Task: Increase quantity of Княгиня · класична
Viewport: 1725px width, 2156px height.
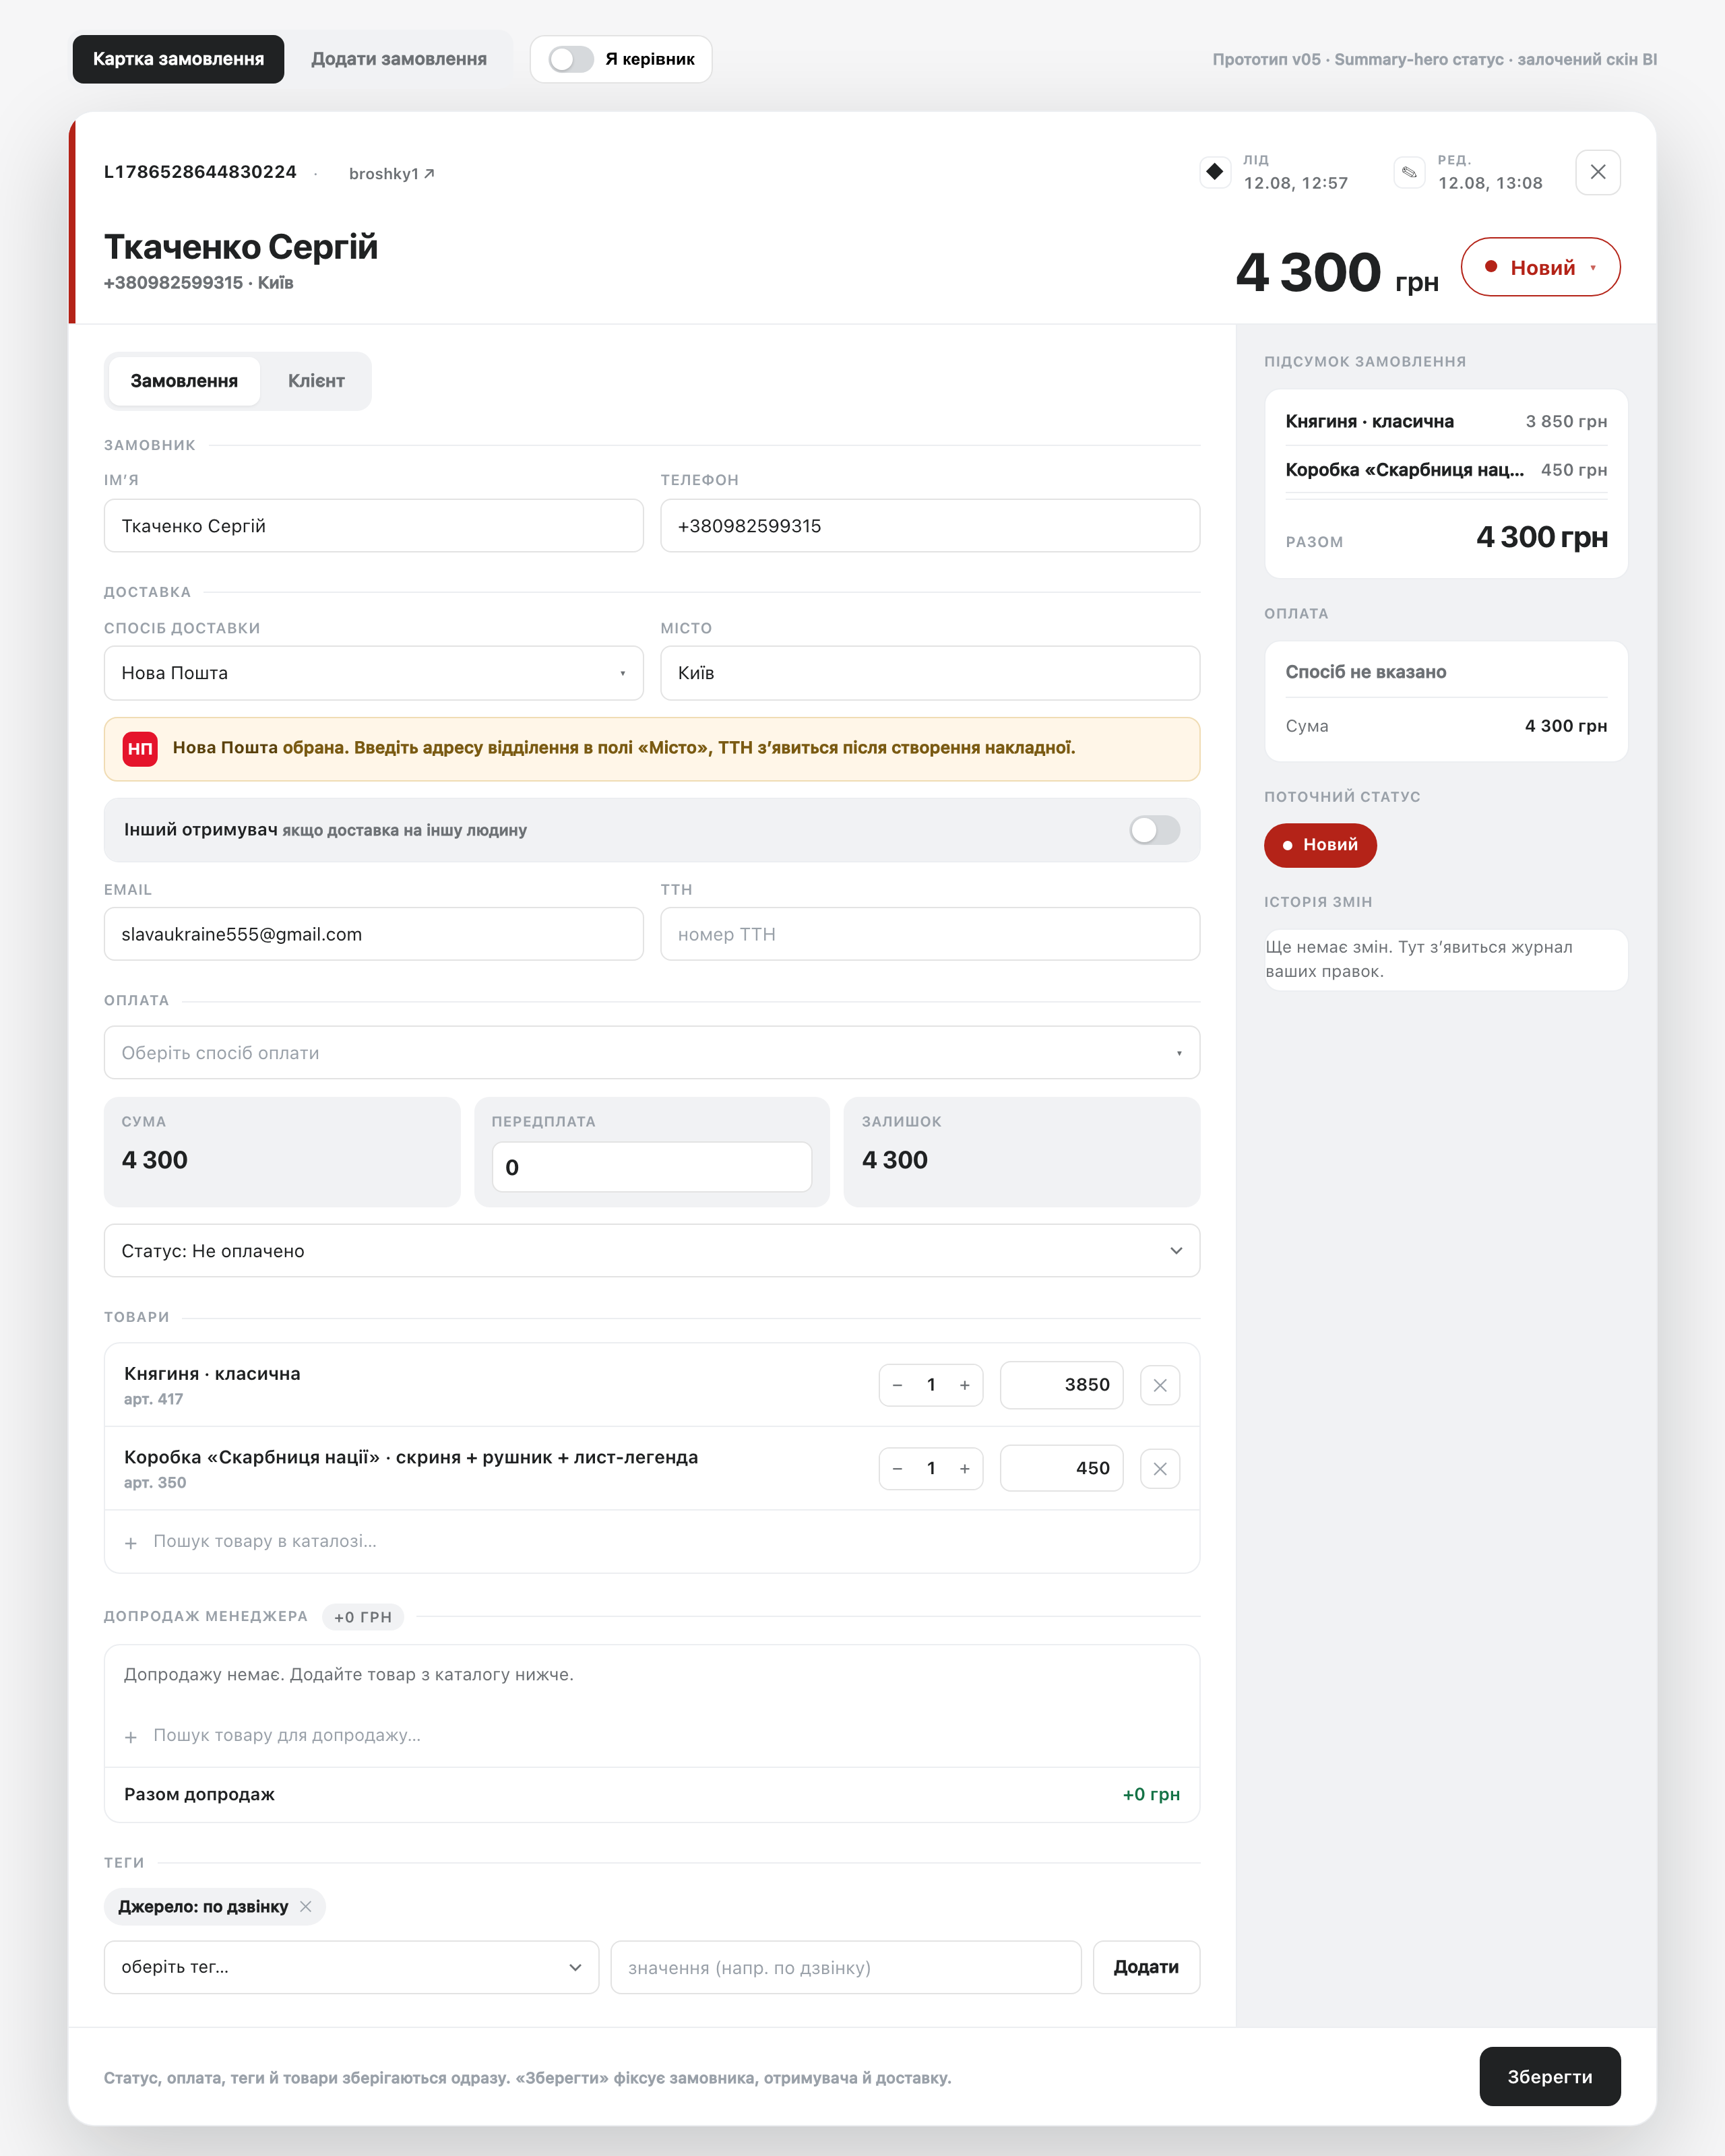Action: 965,1385
